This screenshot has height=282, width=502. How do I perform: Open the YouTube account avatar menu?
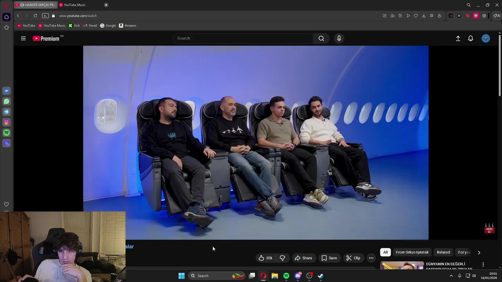(x=486, y=38)
